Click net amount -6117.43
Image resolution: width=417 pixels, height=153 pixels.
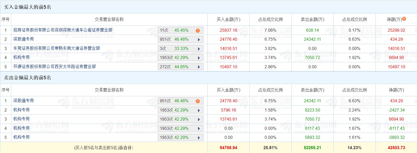point(396,128)
